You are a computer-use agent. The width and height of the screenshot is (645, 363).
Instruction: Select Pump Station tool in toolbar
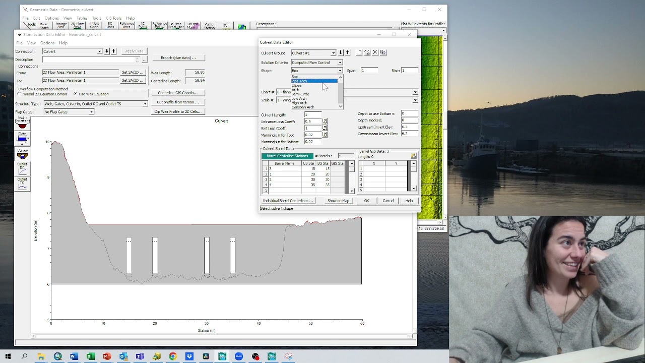(x=209, y=25)
